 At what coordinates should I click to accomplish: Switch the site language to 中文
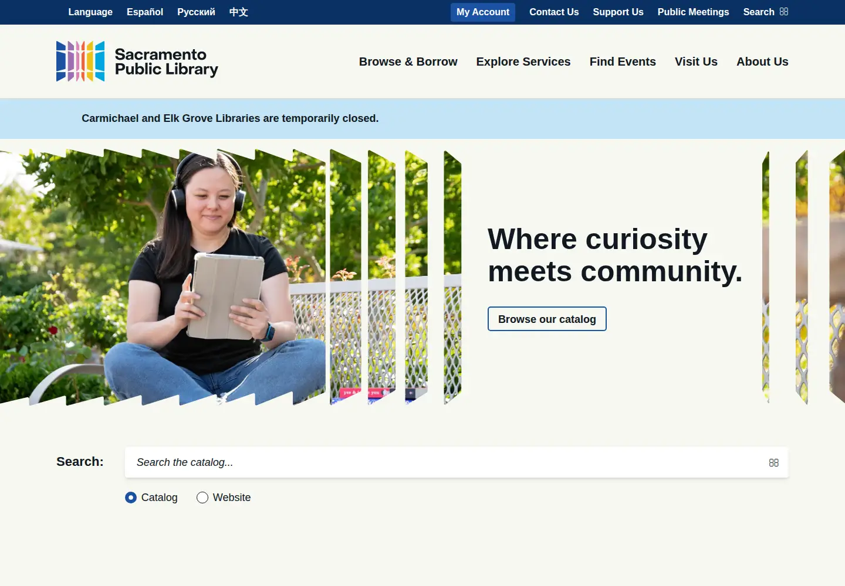tap(239, 12)
